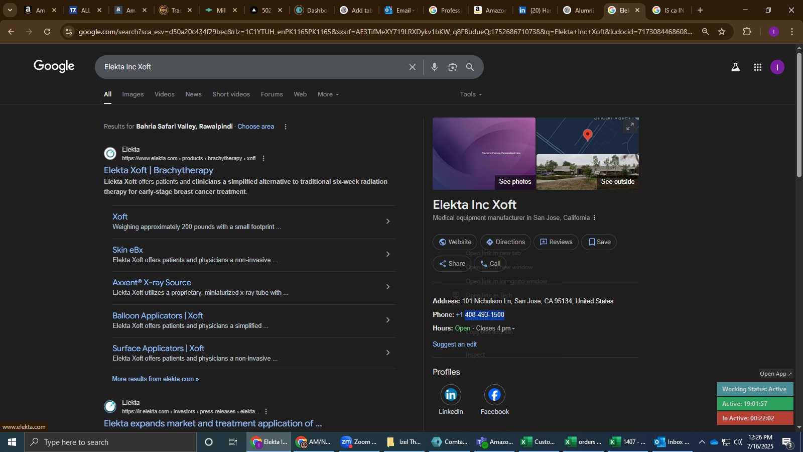Image resolution: width=803 pixels, height=452 pixels.
Task: Open the Inbox Outlook taskbar item
Action: pos(672,442)
